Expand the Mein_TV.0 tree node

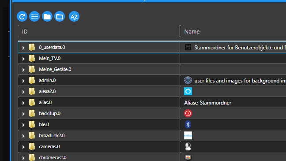[x=23, y=59]
